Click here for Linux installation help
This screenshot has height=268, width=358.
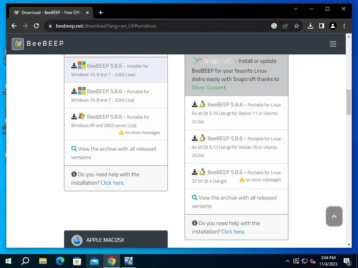[x=233, y=232]
